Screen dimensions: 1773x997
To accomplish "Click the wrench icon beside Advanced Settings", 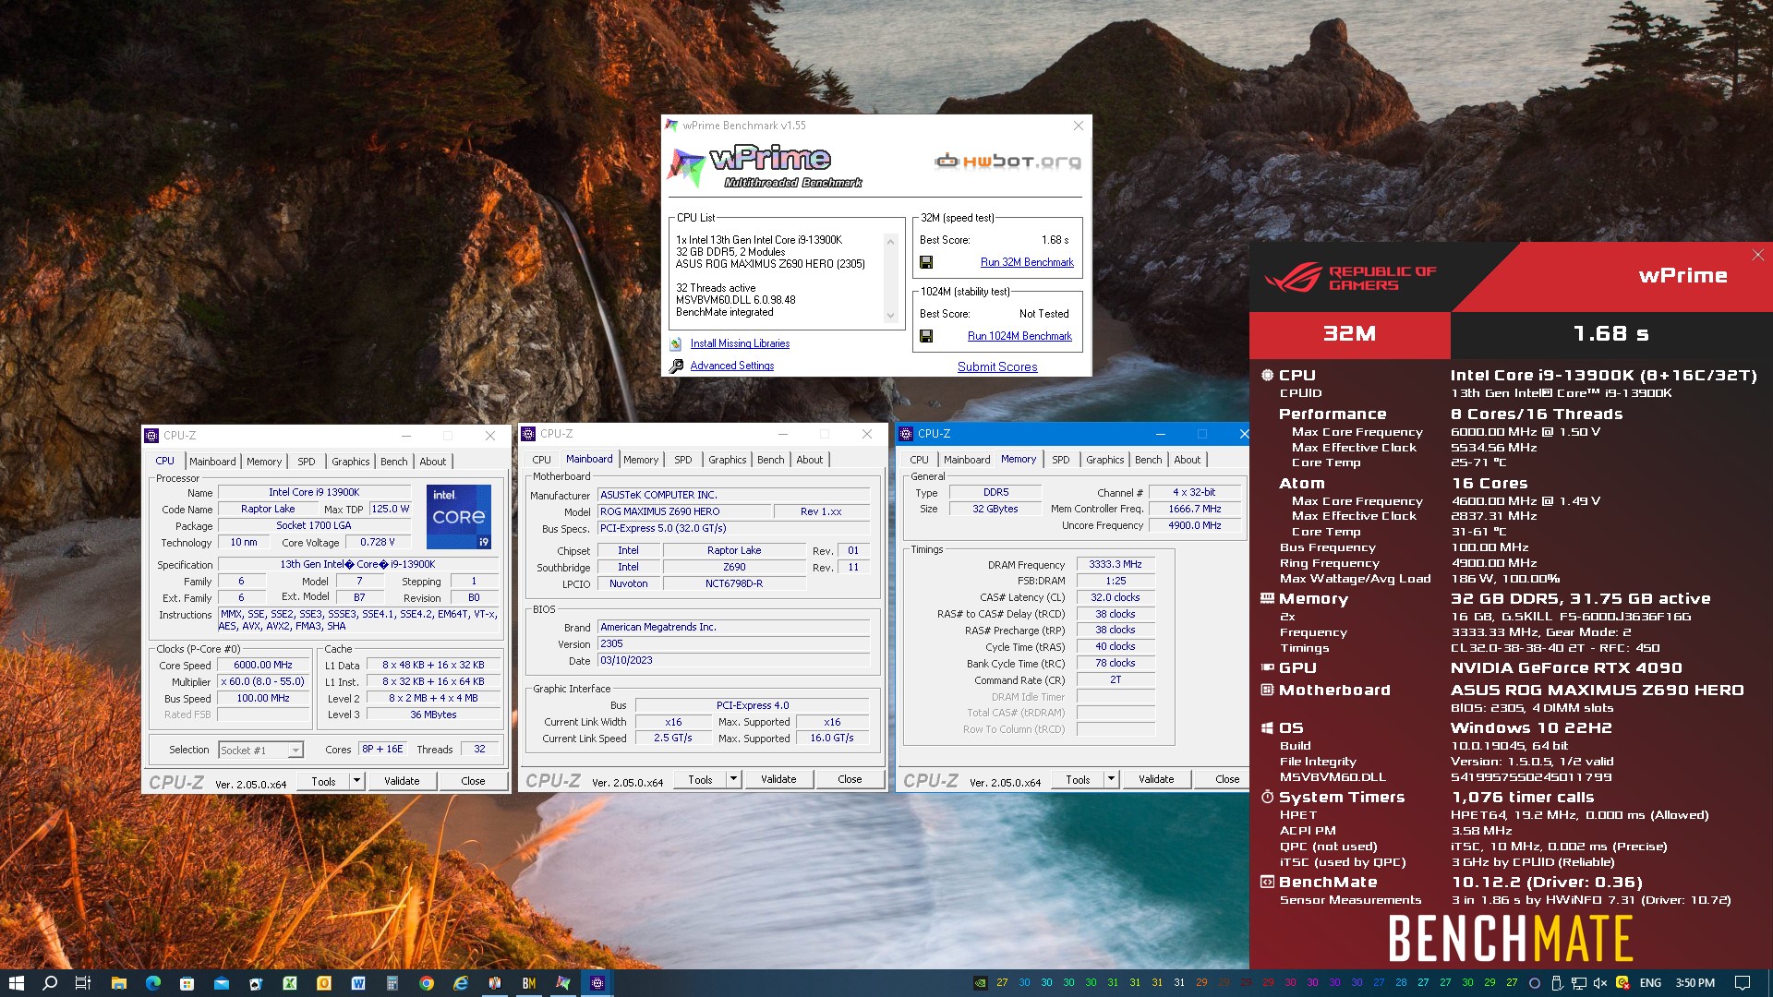I will pos(676,366).
